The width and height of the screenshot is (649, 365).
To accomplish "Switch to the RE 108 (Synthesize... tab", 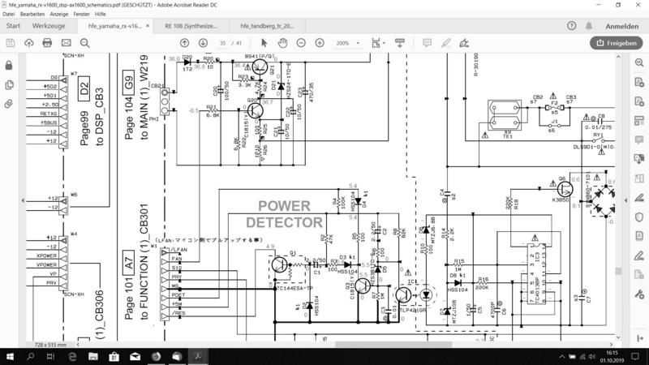I will pyautogui.click(x=191, y=26).
